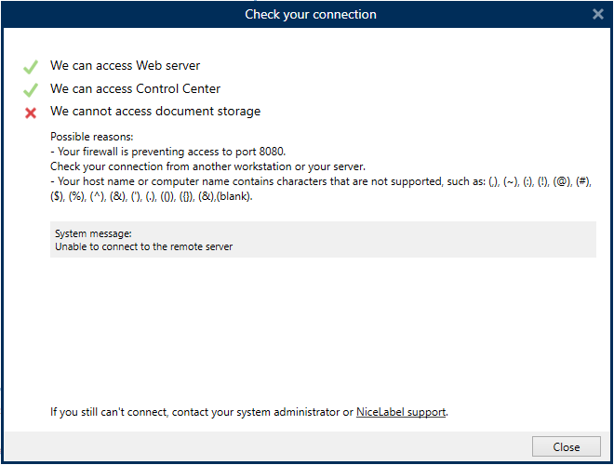614x465 pixels.
Task: Click the gray footer bar beside Close
Action: click(268, 446)
